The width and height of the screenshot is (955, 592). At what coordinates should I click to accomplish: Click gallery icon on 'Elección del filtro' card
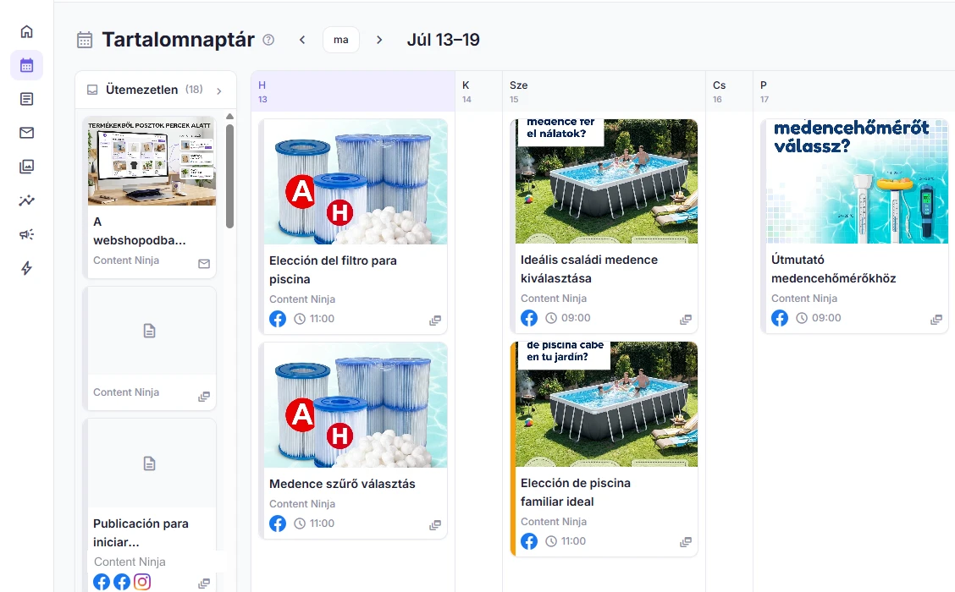coord(435,320)
